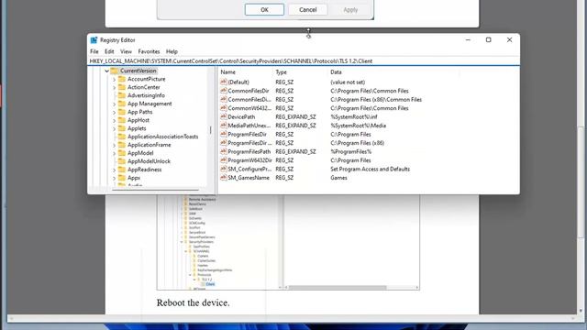Maximize the Registry Editor window
The width and height of the screenshot is (587, 330).
point(488,40)
